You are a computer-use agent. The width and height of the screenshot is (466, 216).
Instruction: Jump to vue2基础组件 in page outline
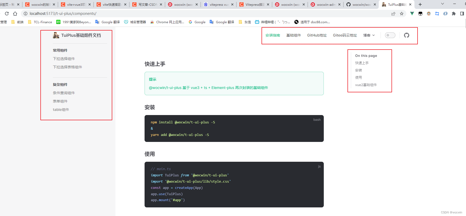(366, 85)
